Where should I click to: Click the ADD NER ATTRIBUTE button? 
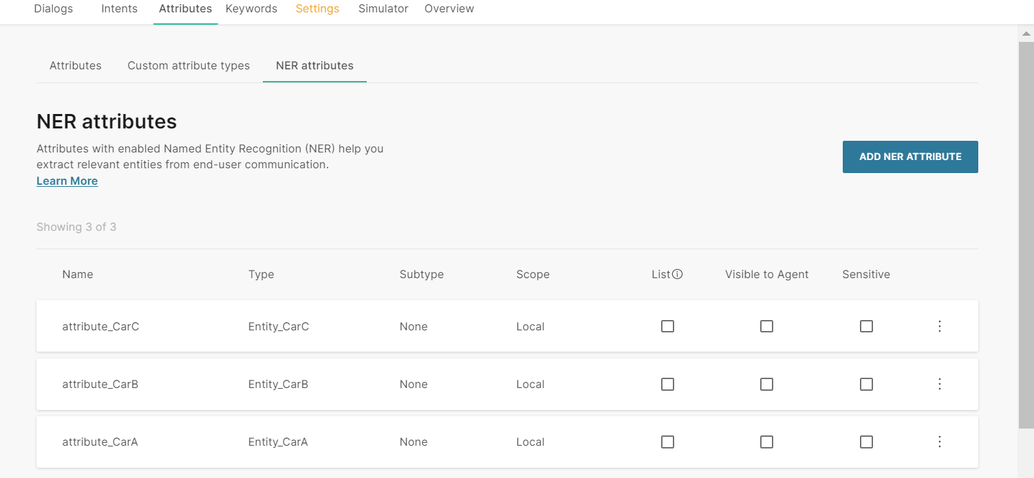(x=910, y=157)
